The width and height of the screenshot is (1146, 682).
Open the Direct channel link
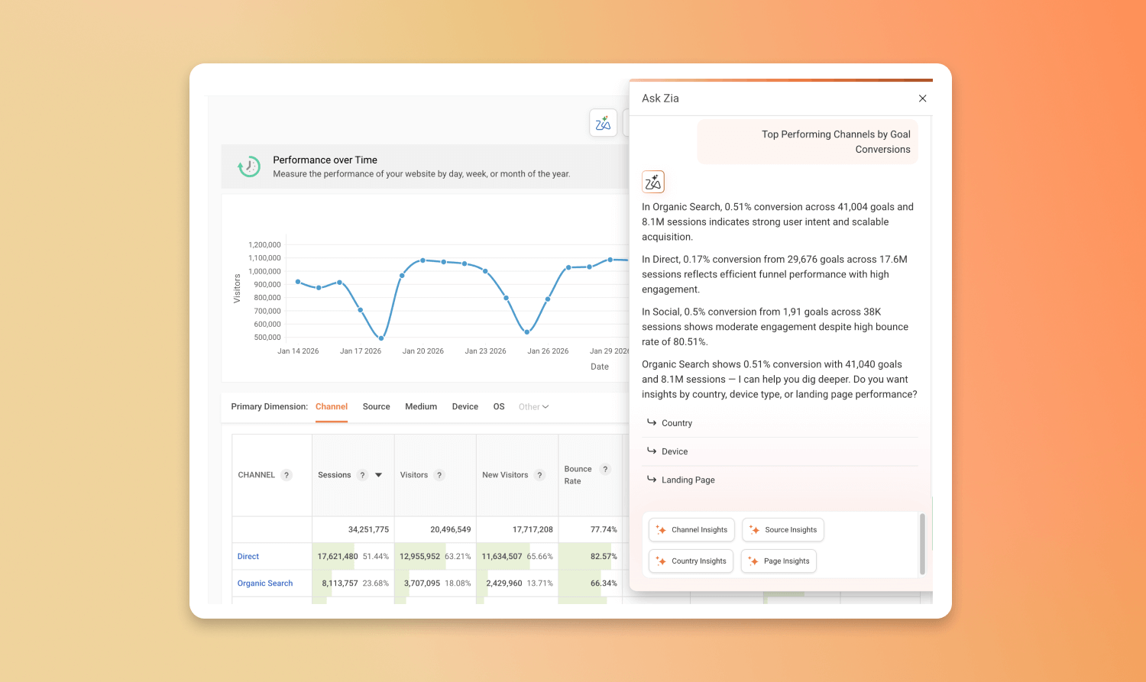click(x=248, y=557)
